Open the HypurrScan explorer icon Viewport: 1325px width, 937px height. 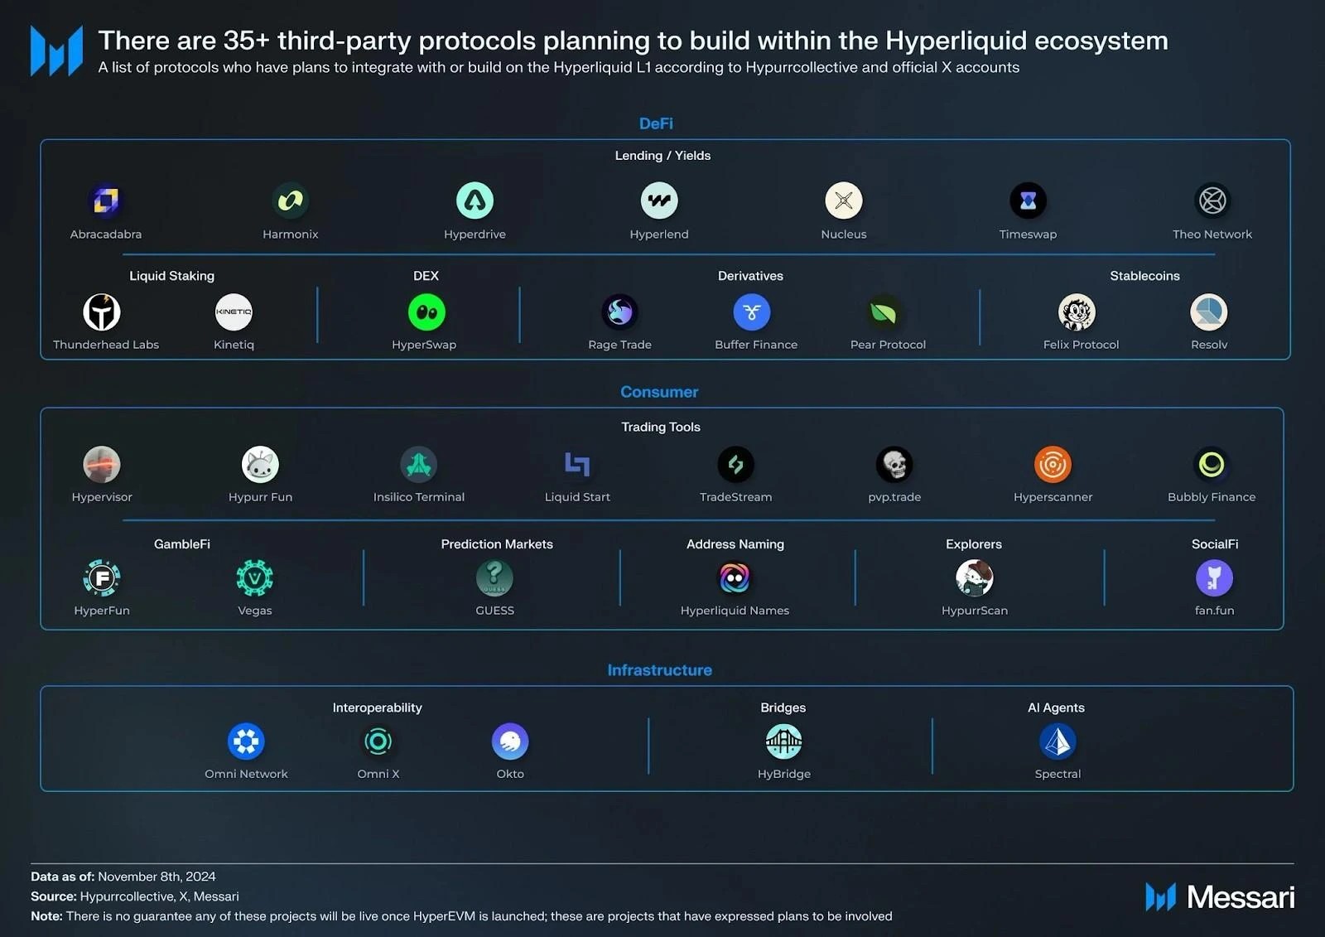point(974,577)
